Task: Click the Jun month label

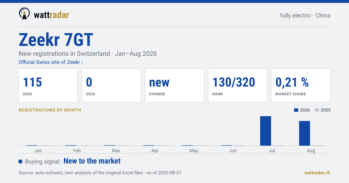Action: tap(233, 150)
